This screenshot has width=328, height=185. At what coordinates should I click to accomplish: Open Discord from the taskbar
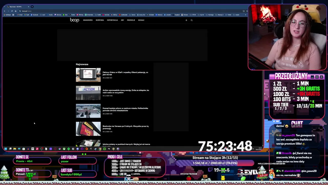pos(77,149)
